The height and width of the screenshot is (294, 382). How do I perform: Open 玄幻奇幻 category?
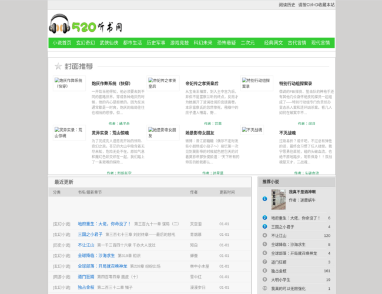pos(86,43)
